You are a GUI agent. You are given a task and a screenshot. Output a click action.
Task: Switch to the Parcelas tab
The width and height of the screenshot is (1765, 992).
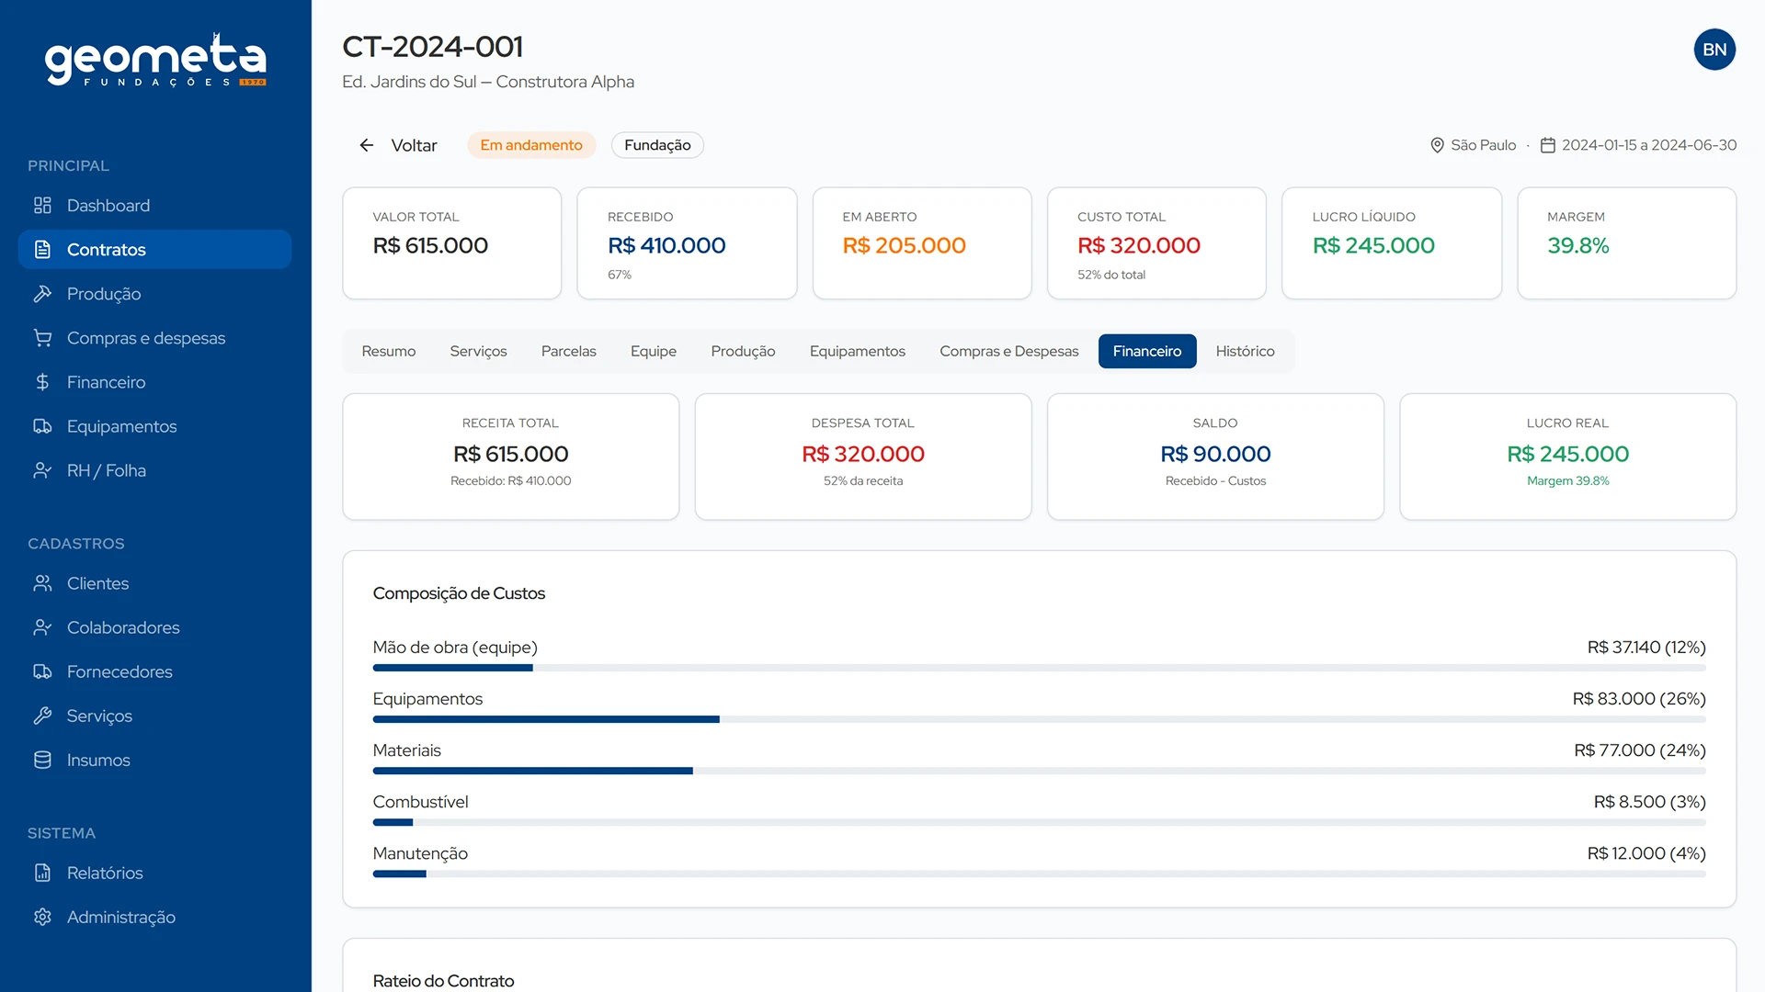(568, 351)
